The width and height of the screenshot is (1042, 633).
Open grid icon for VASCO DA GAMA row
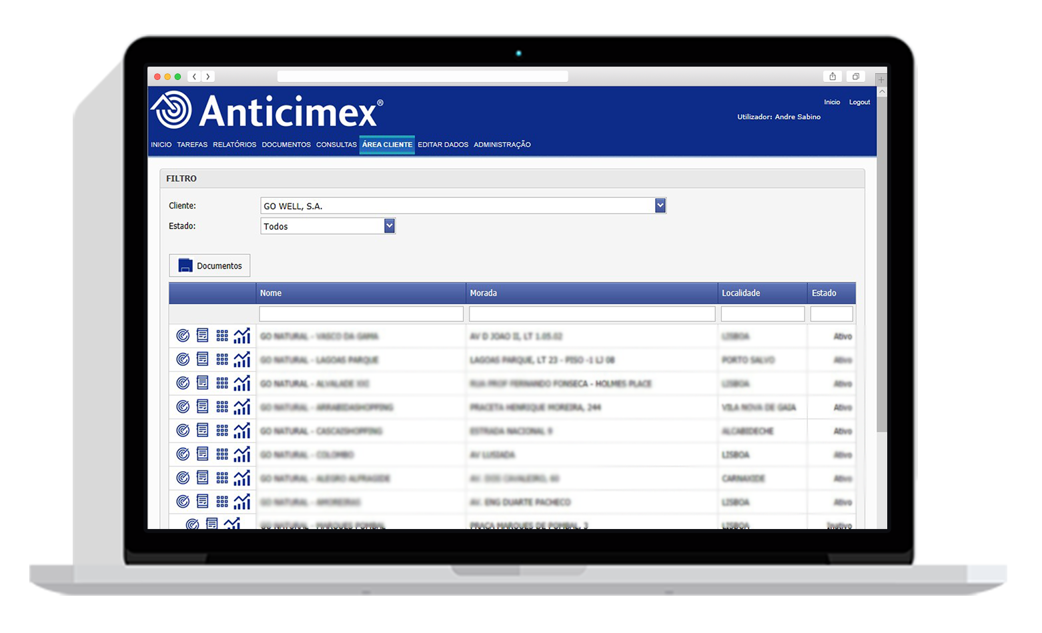click(x=222, y=335)
